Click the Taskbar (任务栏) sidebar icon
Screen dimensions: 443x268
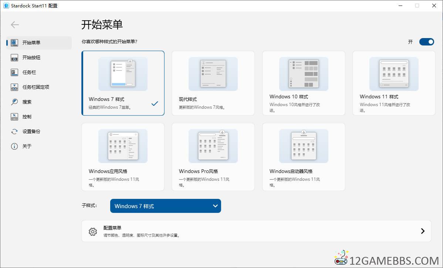pos(14,72)
